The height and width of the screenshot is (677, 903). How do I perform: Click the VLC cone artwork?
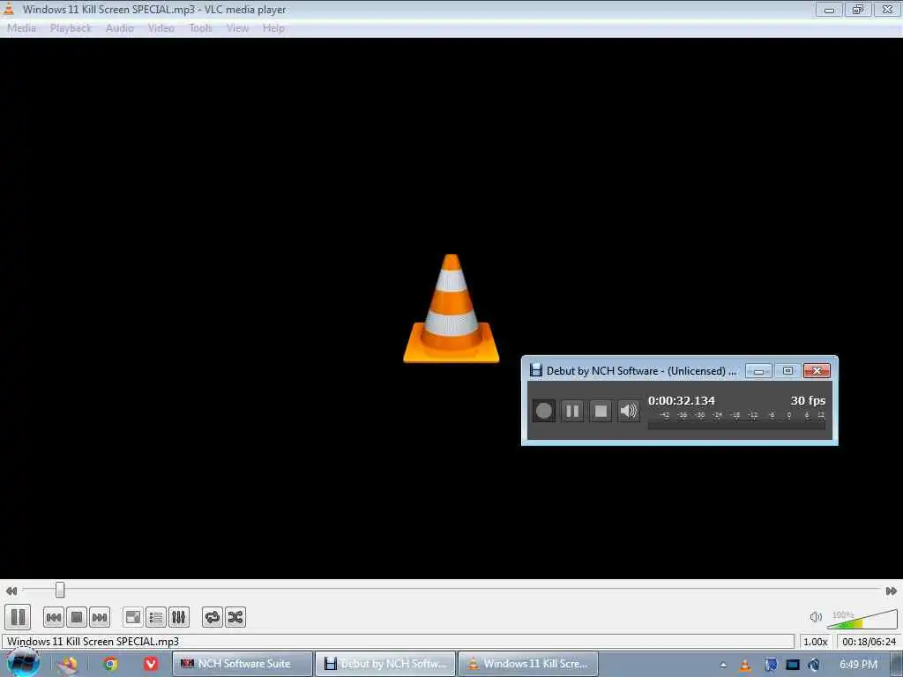[451, 309]
